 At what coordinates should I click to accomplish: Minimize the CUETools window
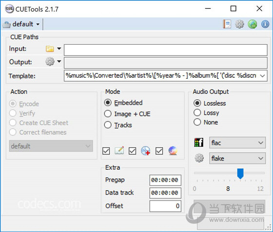click(x=208, y=8)
